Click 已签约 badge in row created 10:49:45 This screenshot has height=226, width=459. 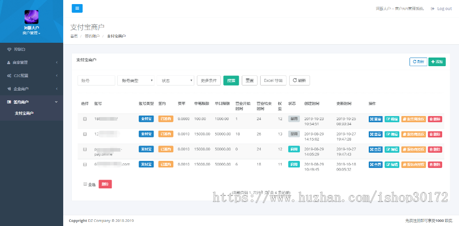pos(166,164)
